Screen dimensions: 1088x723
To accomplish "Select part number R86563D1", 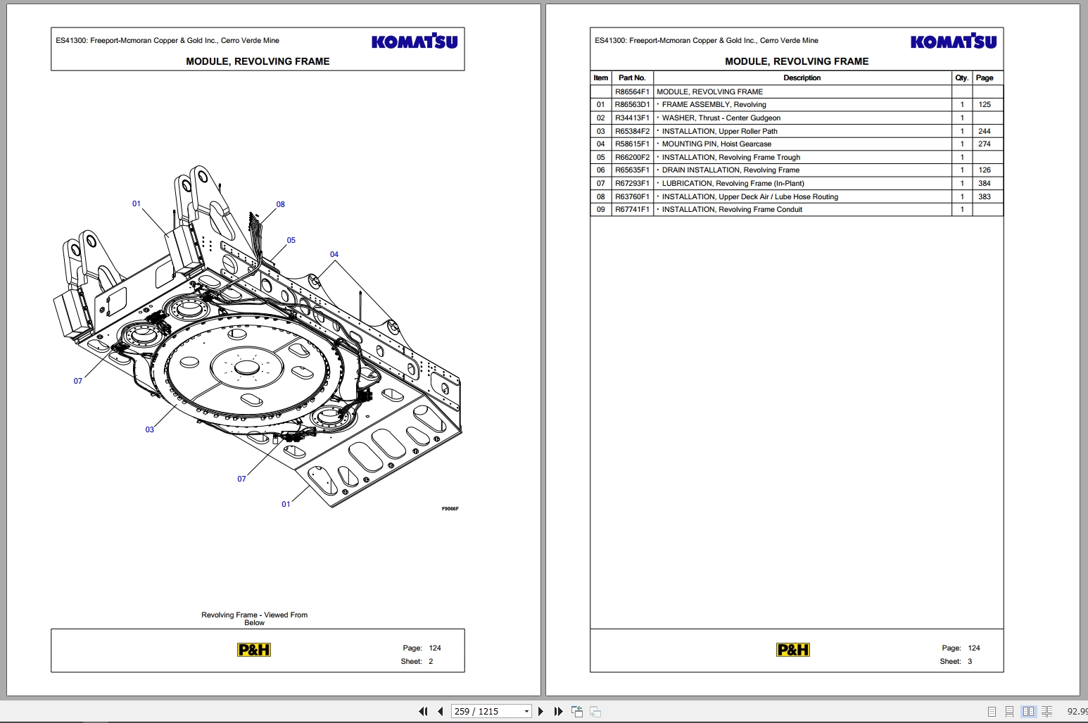I will [x=632, y=104].
